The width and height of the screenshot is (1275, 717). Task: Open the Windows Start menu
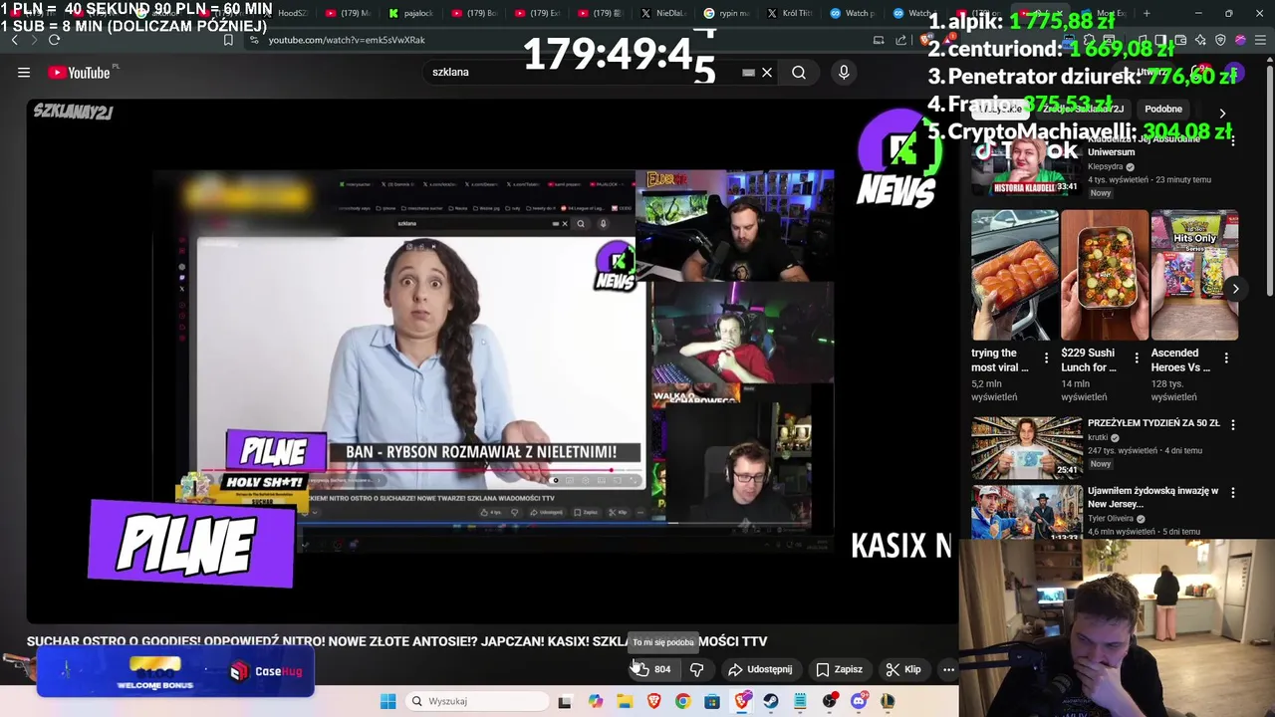click(x=387, y=701)
